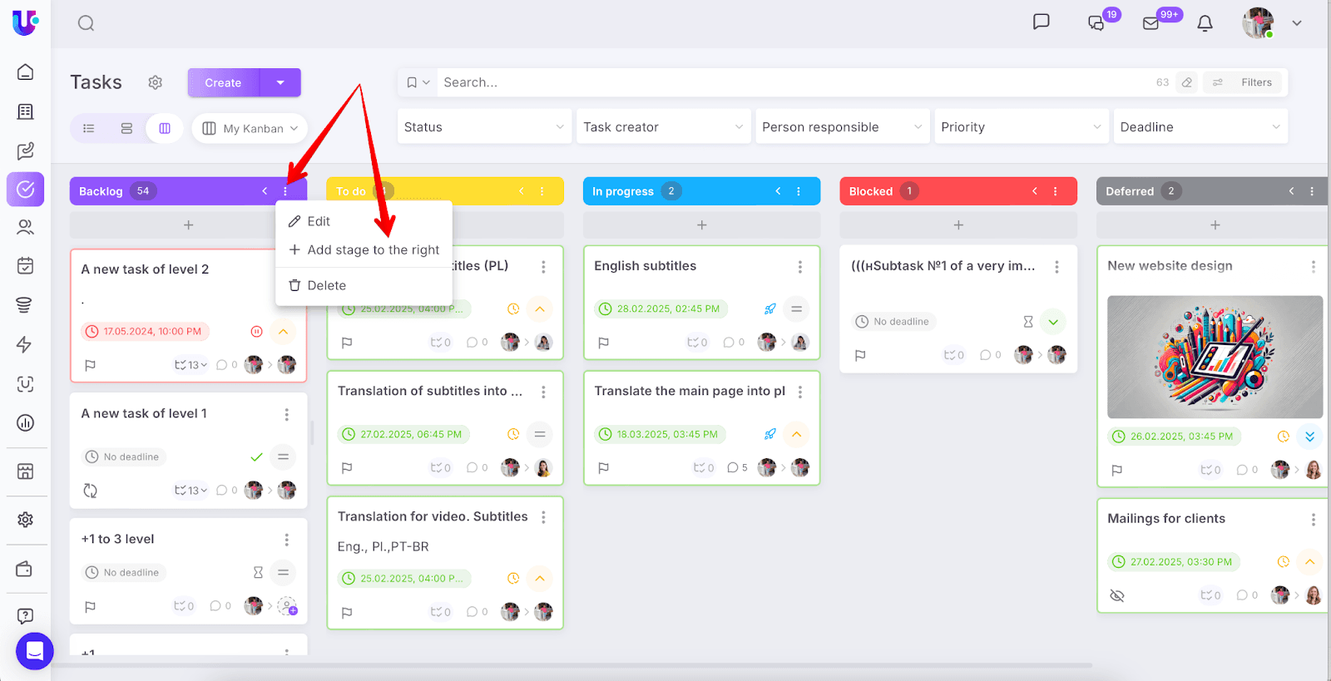Open the Priority filter dropdown
The height and width of the screenshot is (681, 1331).
click(x=1021, y=127)
